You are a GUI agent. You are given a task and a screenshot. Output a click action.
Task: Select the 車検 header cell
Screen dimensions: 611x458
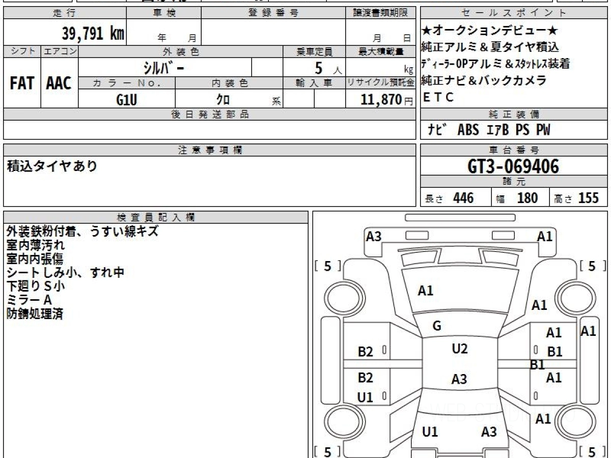[163, 13]
